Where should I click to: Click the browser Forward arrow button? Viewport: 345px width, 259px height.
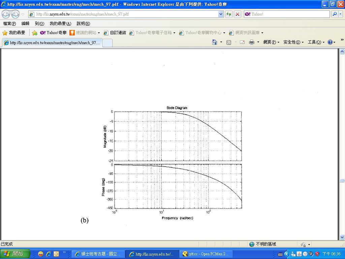15,14
